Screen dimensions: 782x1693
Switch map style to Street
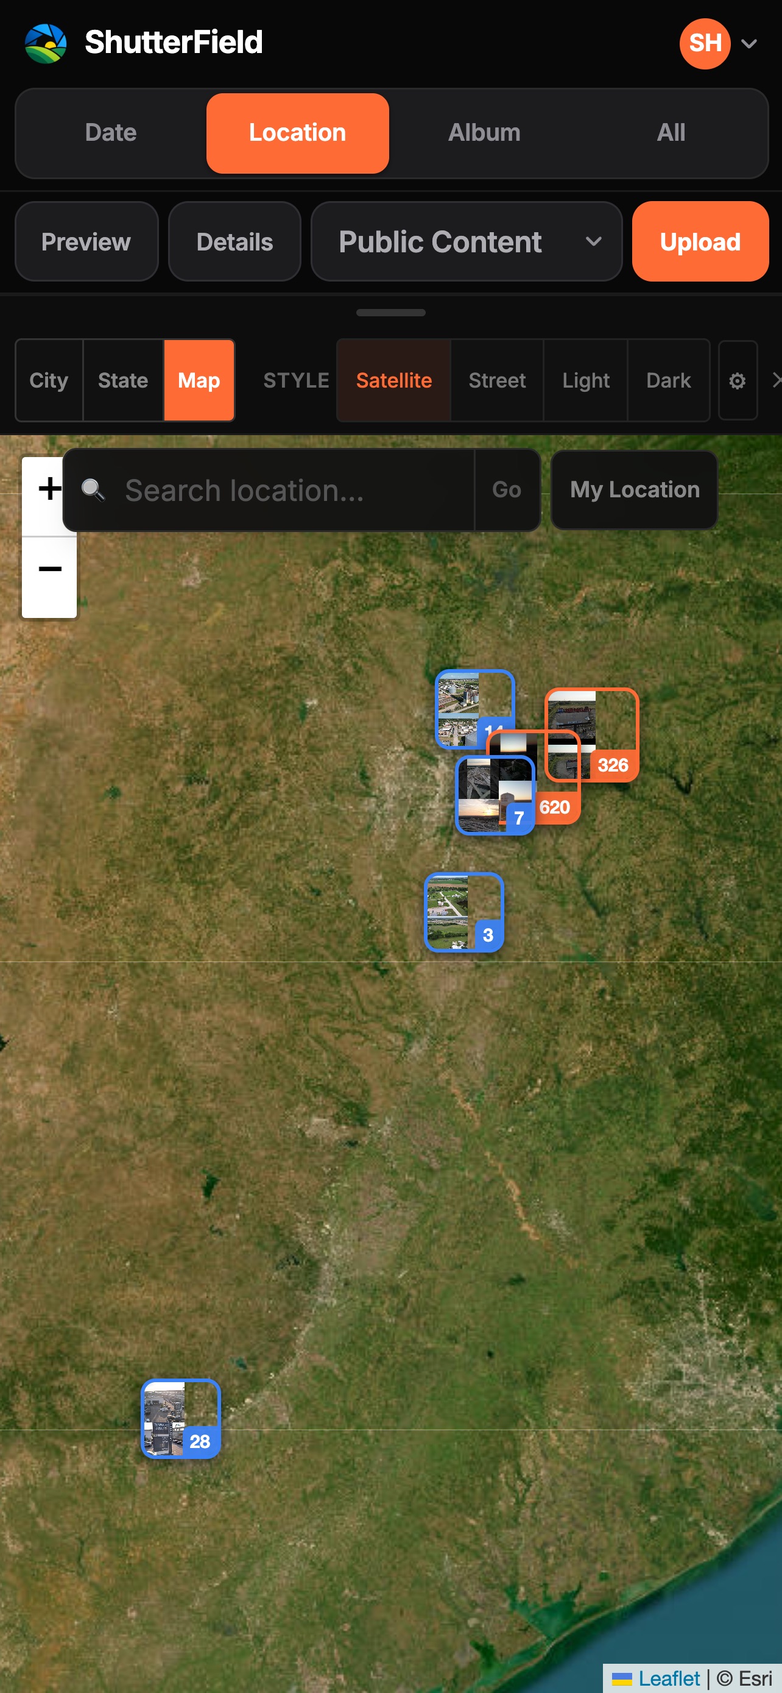point(497,380)
